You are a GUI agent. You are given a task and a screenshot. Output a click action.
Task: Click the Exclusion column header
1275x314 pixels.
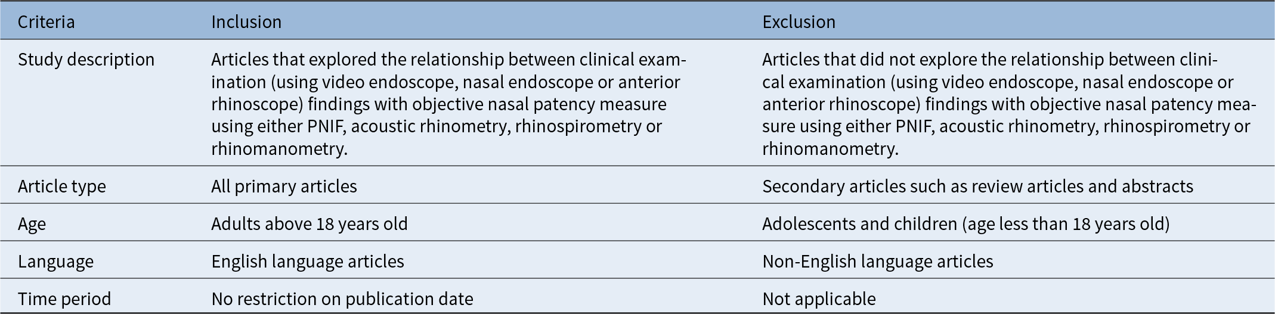tap(799, 22)
